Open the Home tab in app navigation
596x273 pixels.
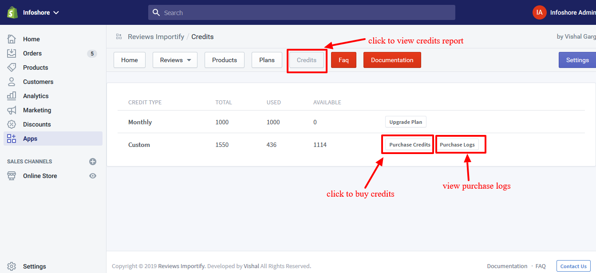130,60
